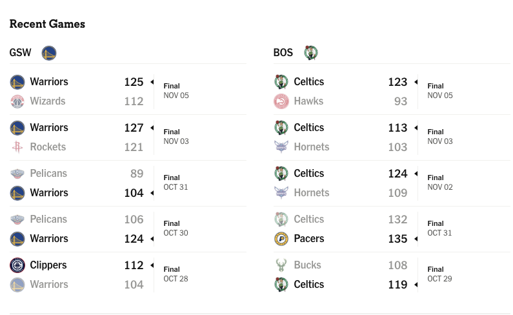Click the Pelicans logo in OCT 31 game
This screenshot has width=513, height=315.
point(17,173)
